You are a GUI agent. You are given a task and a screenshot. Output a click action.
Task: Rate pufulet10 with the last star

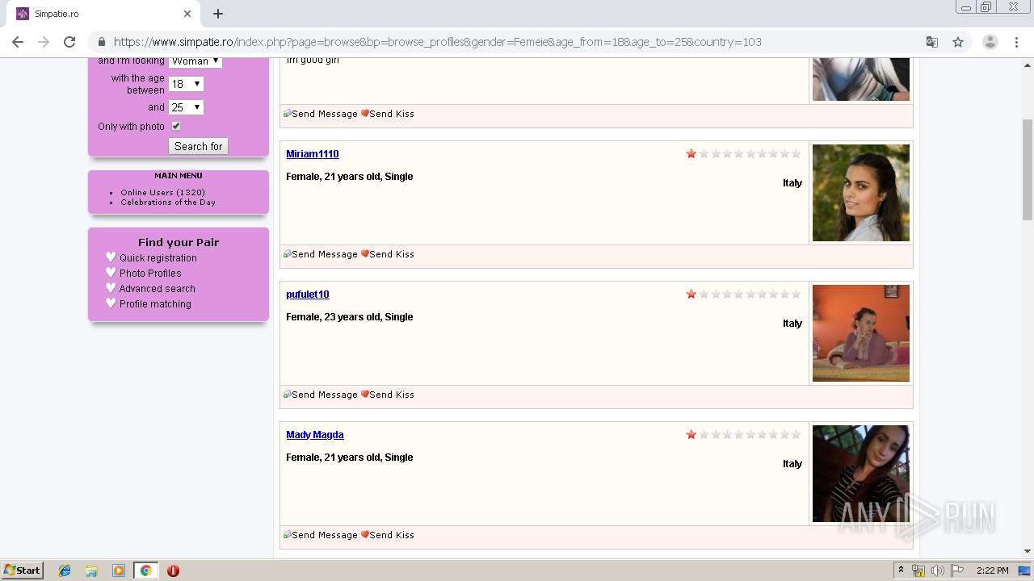coord(796,294)
